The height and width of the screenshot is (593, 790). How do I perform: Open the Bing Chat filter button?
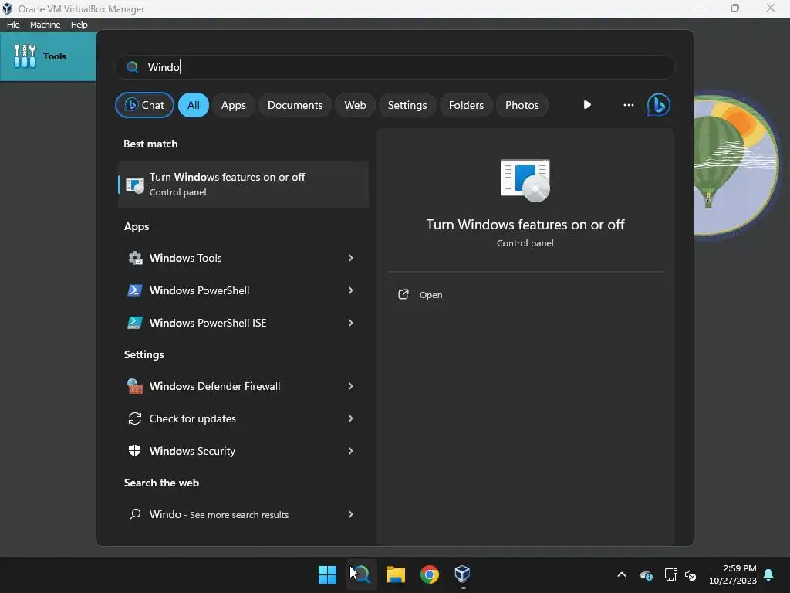click(144, 105)
